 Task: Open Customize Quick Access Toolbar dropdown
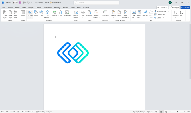32,3
